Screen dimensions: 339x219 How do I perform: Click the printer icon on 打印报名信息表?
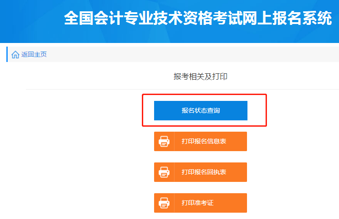[164, 142]
